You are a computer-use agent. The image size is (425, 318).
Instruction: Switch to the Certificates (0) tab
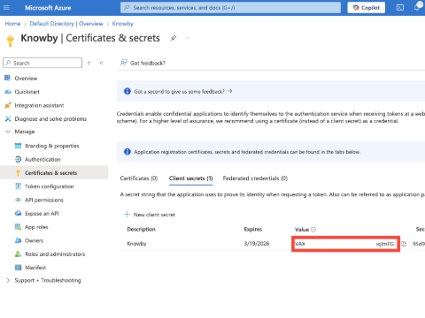139,178
